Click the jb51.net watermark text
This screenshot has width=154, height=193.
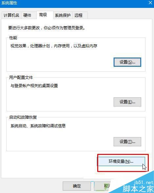[143, 182]
